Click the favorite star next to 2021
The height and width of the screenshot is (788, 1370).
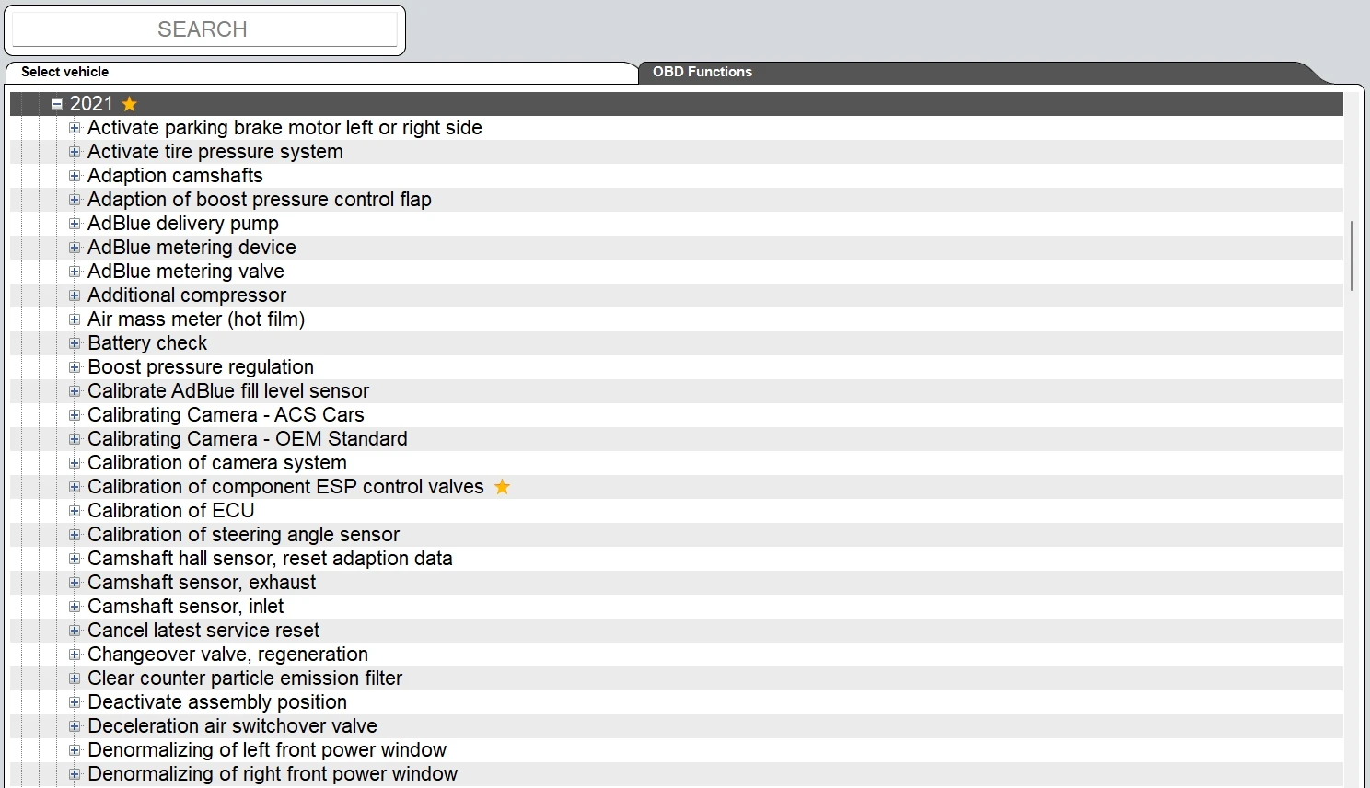click(130, 104)
